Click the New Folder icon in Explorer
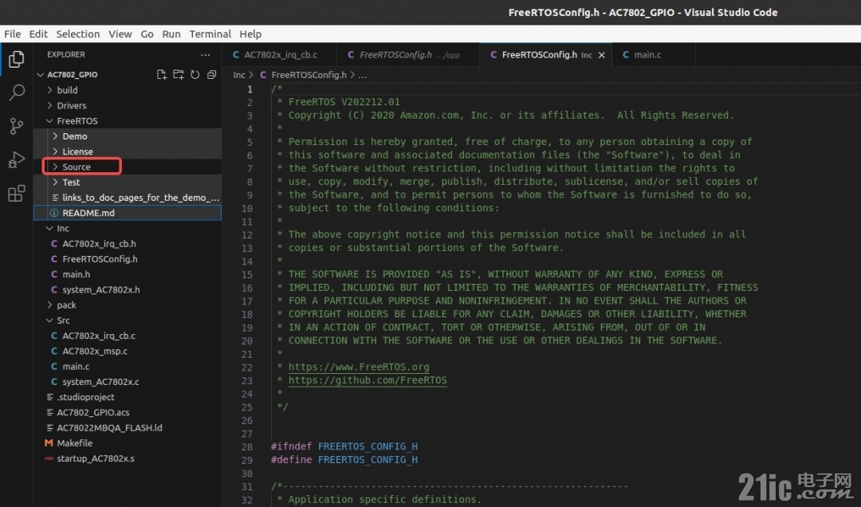 [179, 75]
